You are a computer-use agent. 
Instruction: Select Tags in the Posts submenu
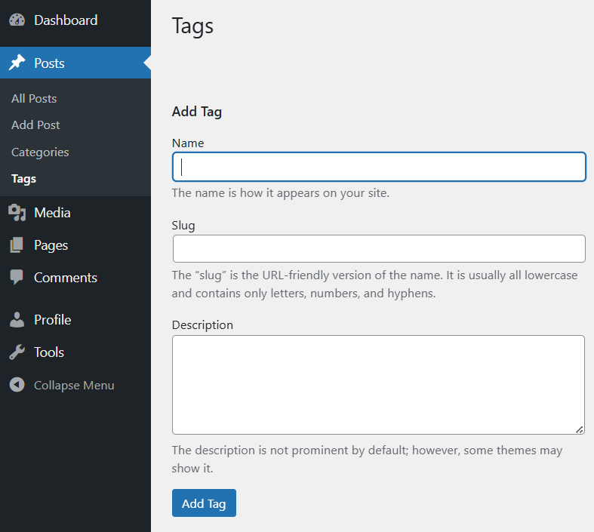pos(23,179)
